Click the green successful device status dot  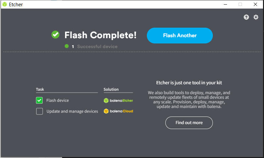[67, 46]
